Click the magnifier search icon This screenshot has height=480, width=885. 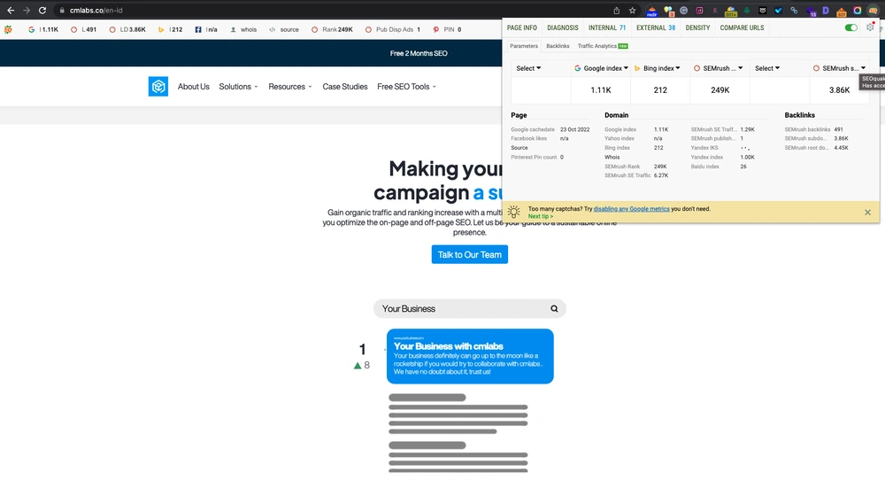pos(554,309)
